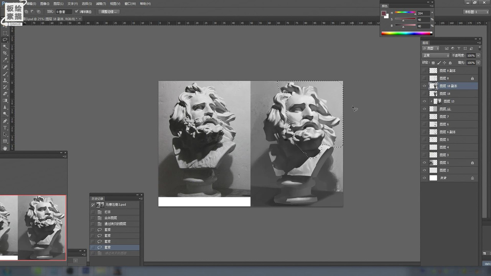Image resolution: width=491 pixels, height=276 pixels.
Task: Select the Lasso tool in the toolbar
Action: coord(5,39)
